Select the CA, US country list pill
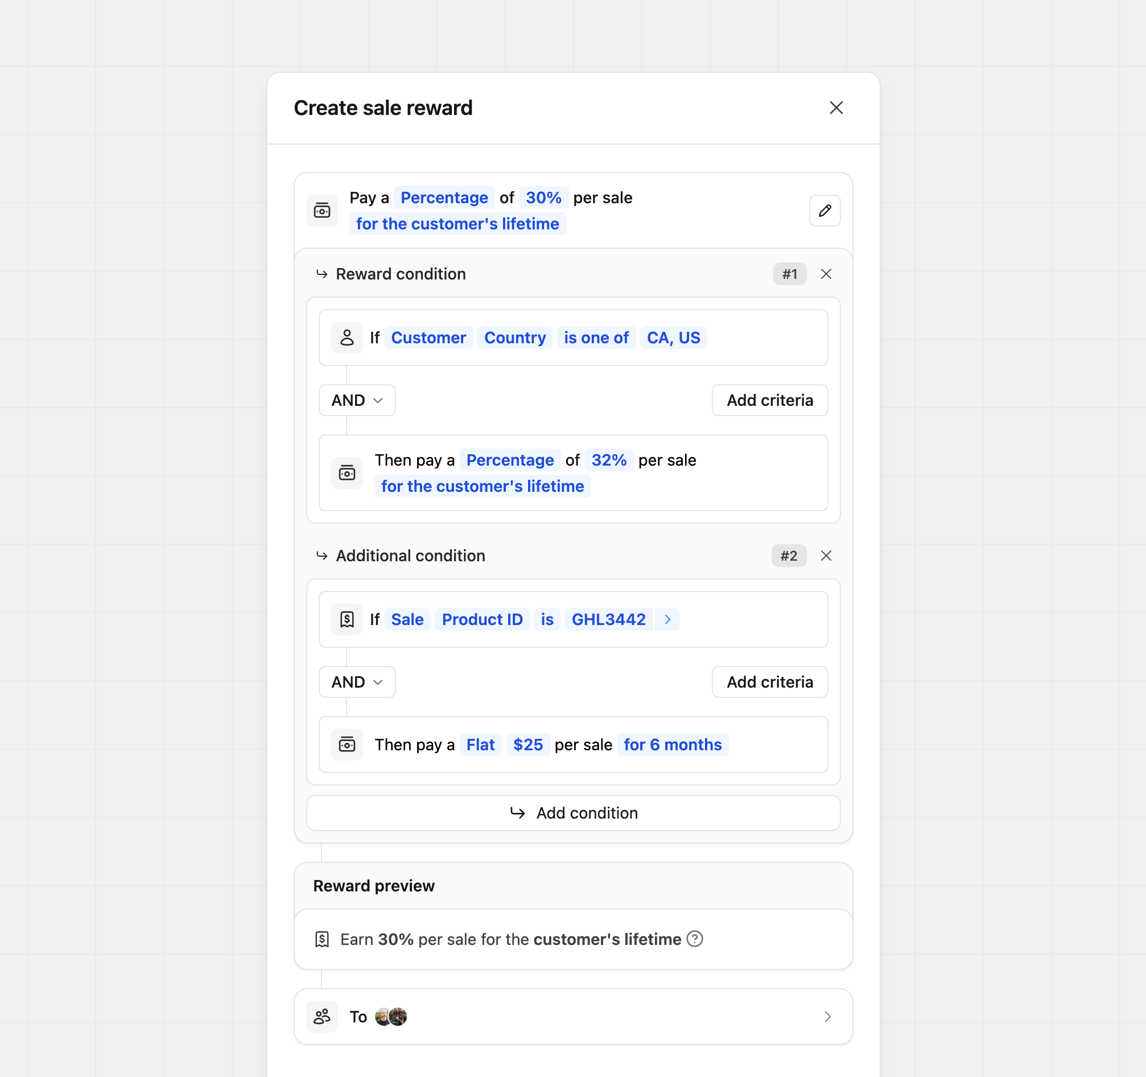This screenshot has width=1146, height=1077. click(x=673, y=338)
